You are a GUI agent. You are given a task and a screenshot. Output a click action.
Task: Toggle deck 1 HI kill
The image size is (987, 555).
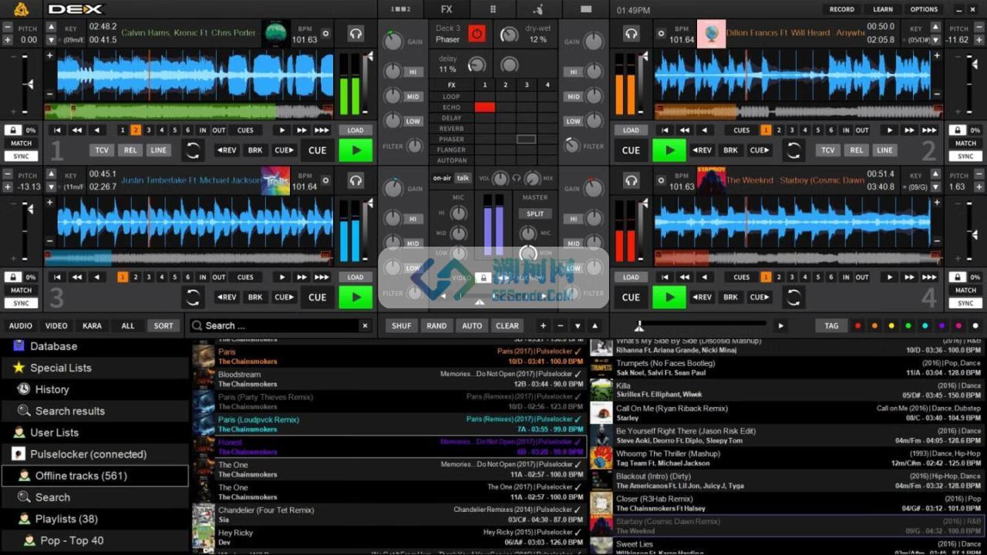click(413, 72)
